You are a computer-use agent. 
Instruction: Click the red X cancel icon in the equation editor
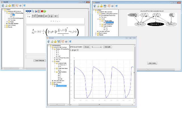42,11
